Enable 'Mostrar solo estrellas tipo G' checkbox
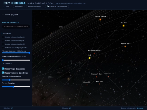The image size is (147, 110). [x=3, y=37]
